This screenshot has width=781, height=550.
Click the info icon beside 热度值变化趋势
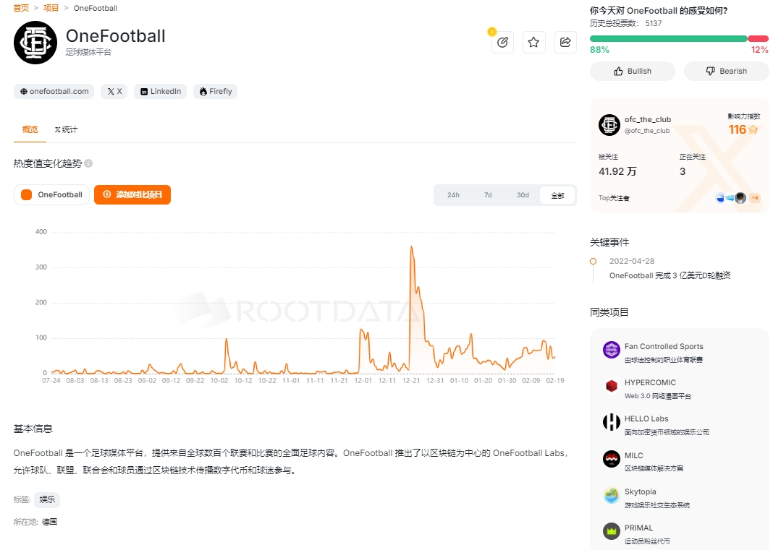(88, 163)
